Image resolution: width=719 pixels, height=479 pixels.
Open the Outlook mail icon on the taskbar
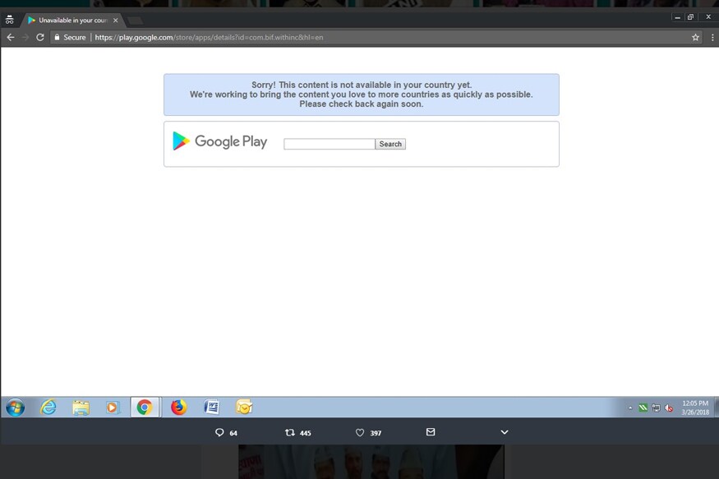244,407
